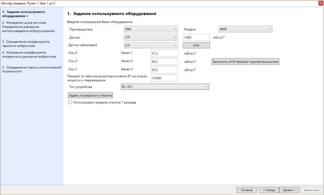This screenshot has width=324, height=195.
Task: Select step 4 Измерение коэффициента поперечного движения
Action: (x=29, y=54)
